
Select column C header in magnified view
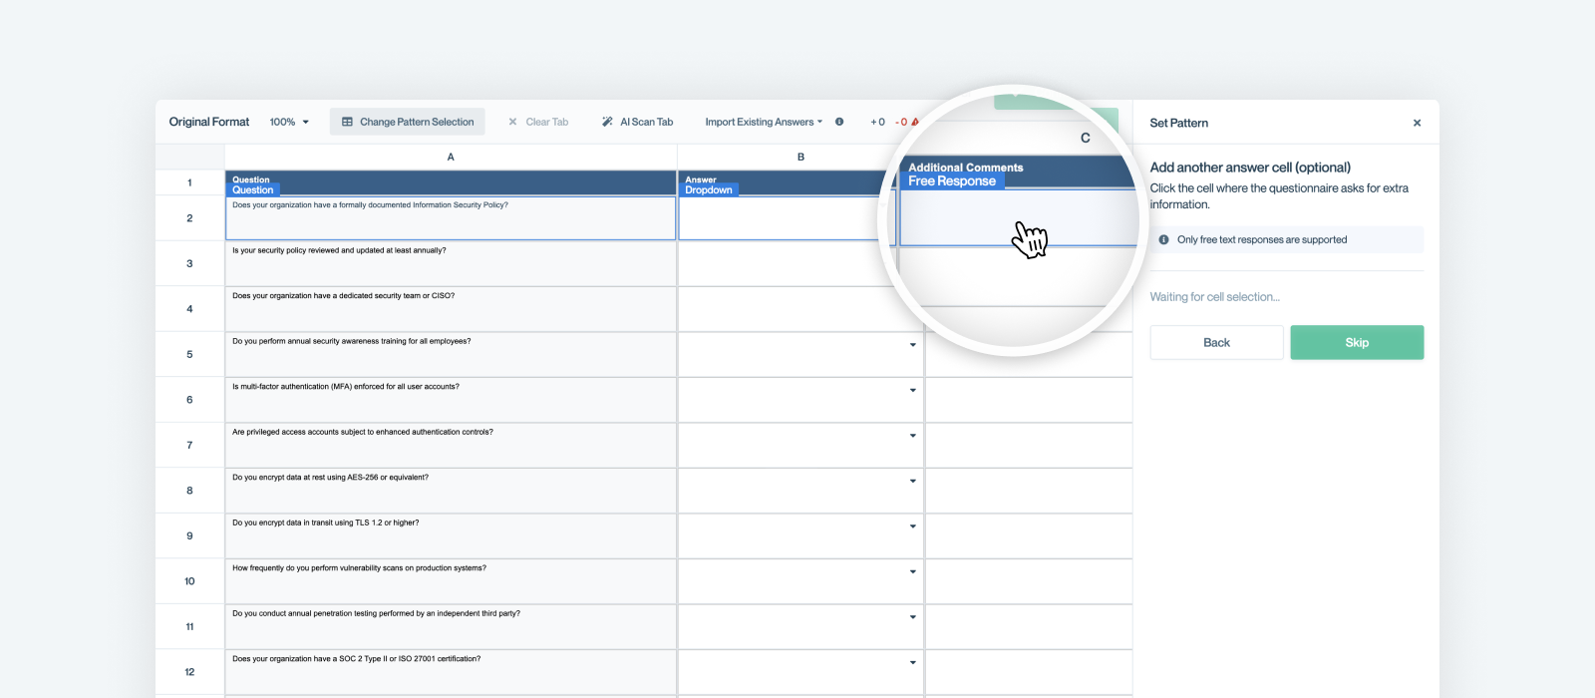pyautogui.click(x=1086, y=139)
